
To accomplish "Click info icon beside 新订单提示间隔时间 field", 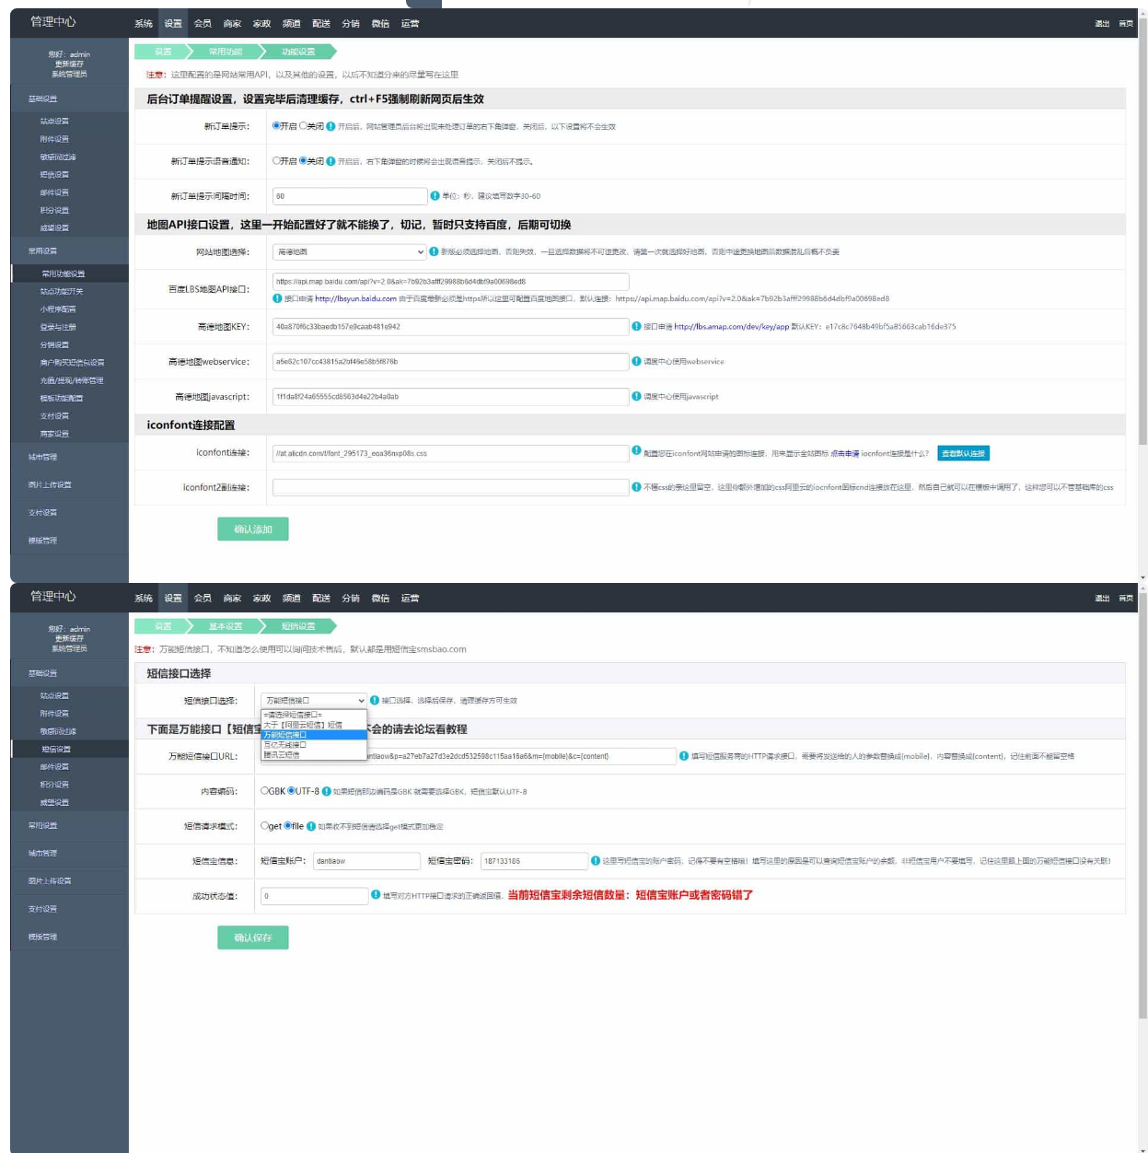I will pyautogui.click(x=435, y=196).
